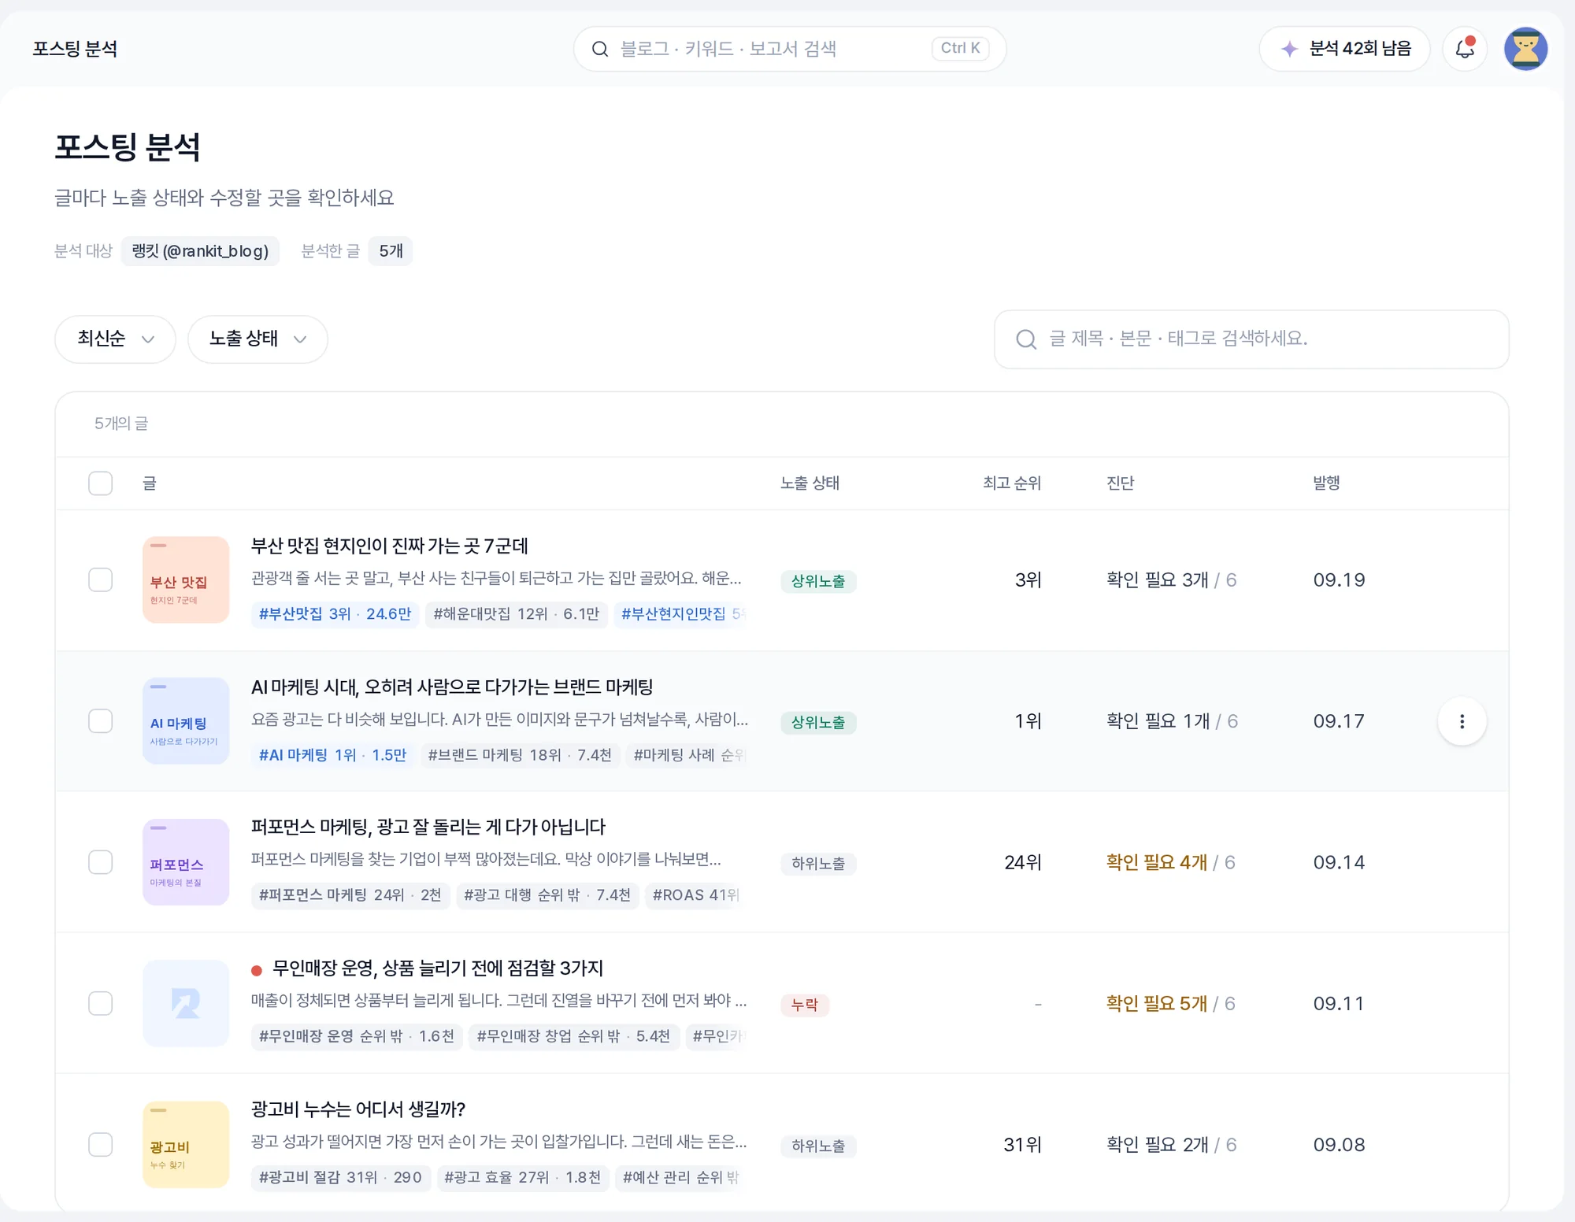
Task: Focus the 글 제목 · 본문 · 태그 search field
Action: 1251,339
